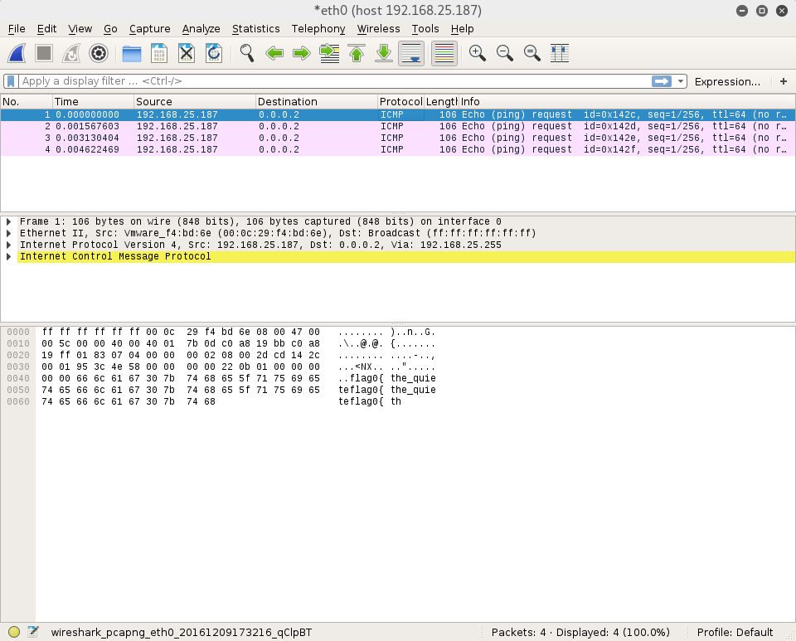Click the Profile: Default status text
Image resolution: width=796 pixels, height=641 pixels.
point(735,632)
